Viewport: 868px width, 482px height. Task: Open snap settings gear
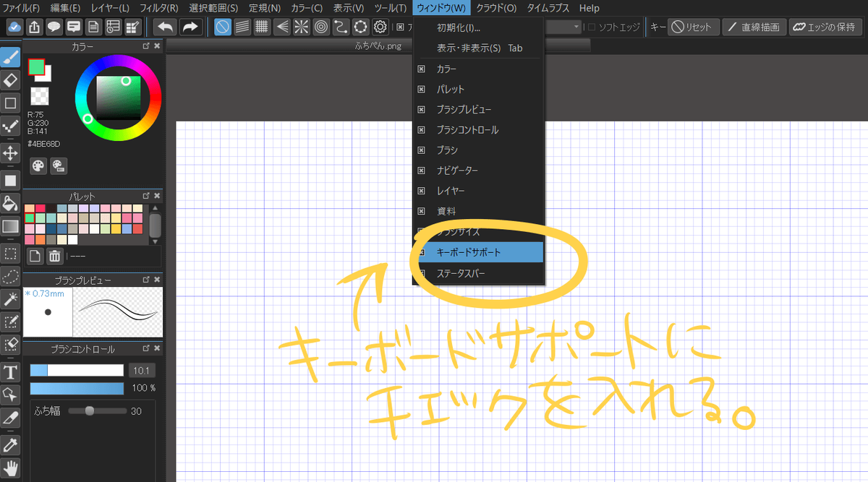pyautogui.click(x=380, y=27)
